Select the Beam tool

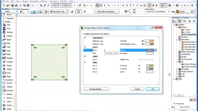click(x=8, y=40)
